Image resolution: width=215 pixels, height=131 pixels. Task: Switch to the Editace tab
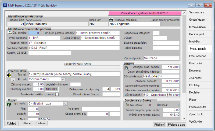(26, 123)
